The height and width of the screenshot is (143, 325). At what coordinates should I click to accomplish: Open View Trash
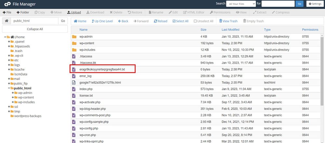[x=228, y=21]
